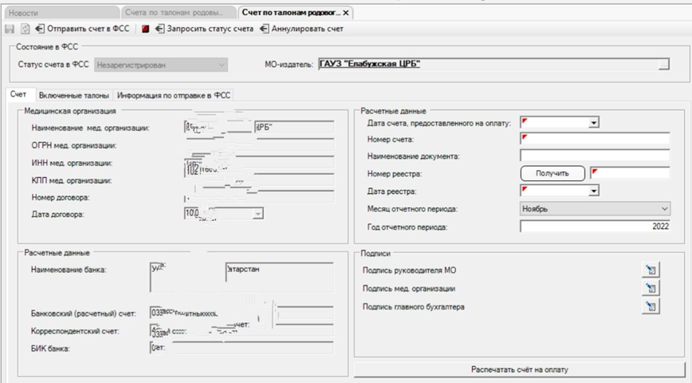The image size is (692, 383).
Task: Switch to the Новости tab
Action: click(x=62, y=13)
